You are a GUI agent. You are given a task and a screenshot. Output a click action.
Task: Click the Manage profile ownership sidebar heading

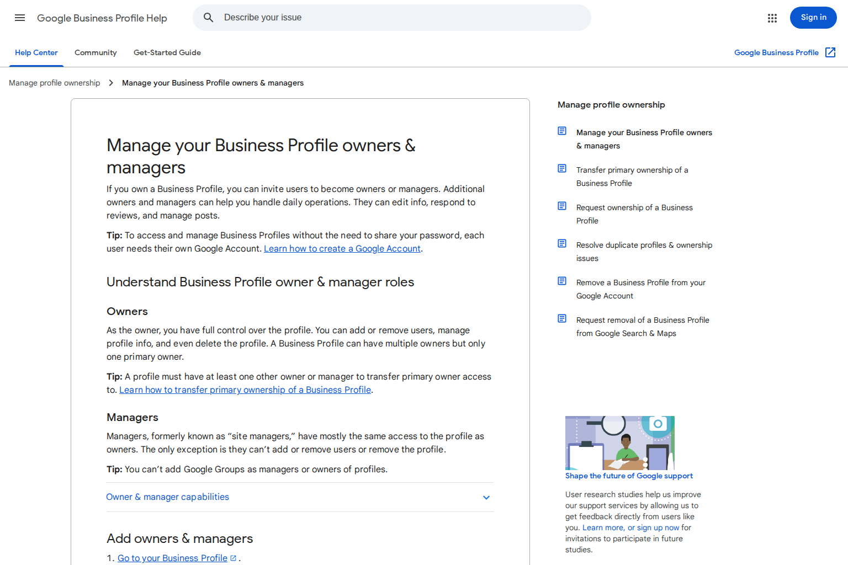click(611, 105)
